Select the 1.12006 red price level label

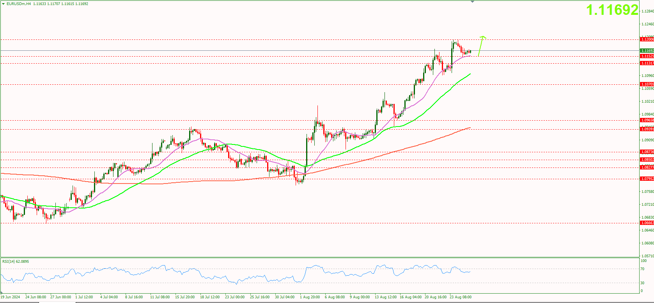click(647, 39)
